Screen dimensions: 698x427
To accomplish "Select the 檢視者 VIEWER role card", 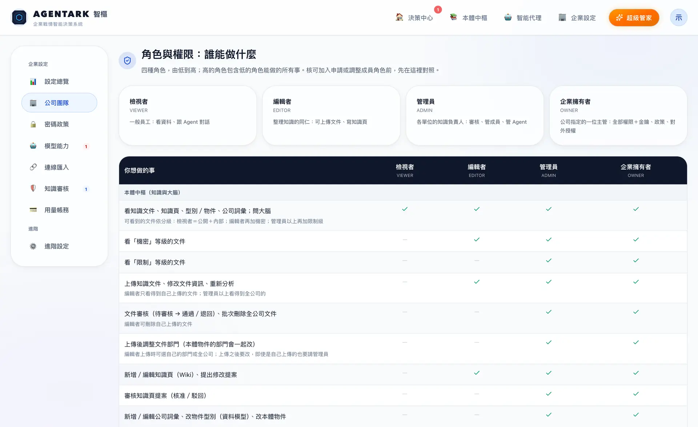I will pos(188,115).
